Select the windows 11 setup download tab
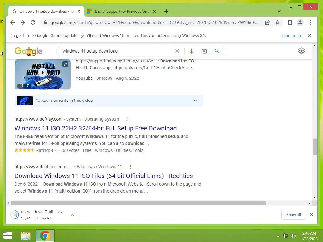Viewport: 323px width, 242px height. tap(46, 11)
